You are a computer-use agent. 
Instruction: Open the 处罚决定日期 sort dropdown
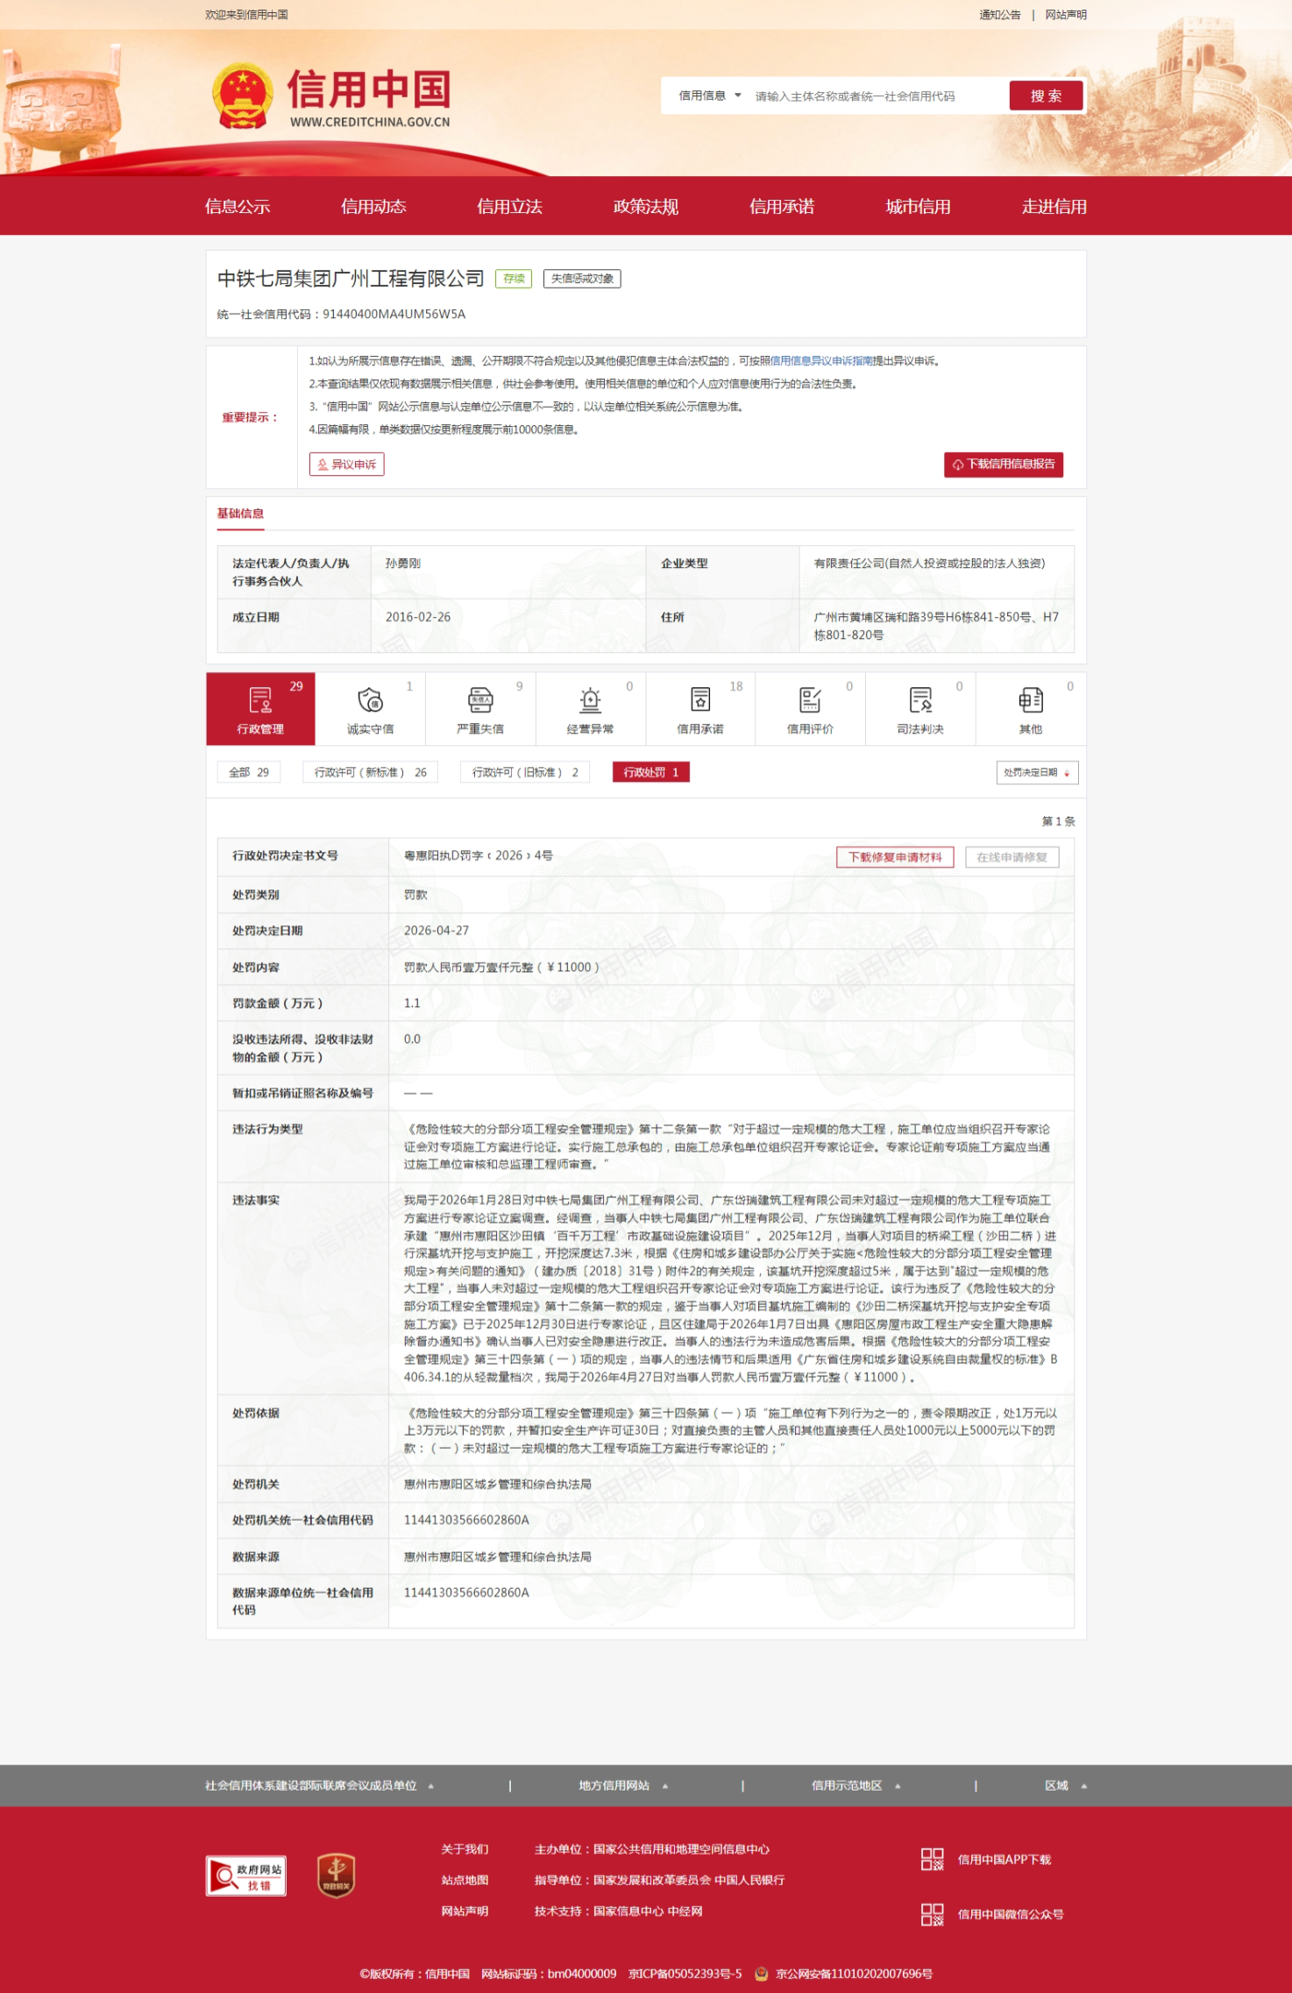pos(1036,772)
